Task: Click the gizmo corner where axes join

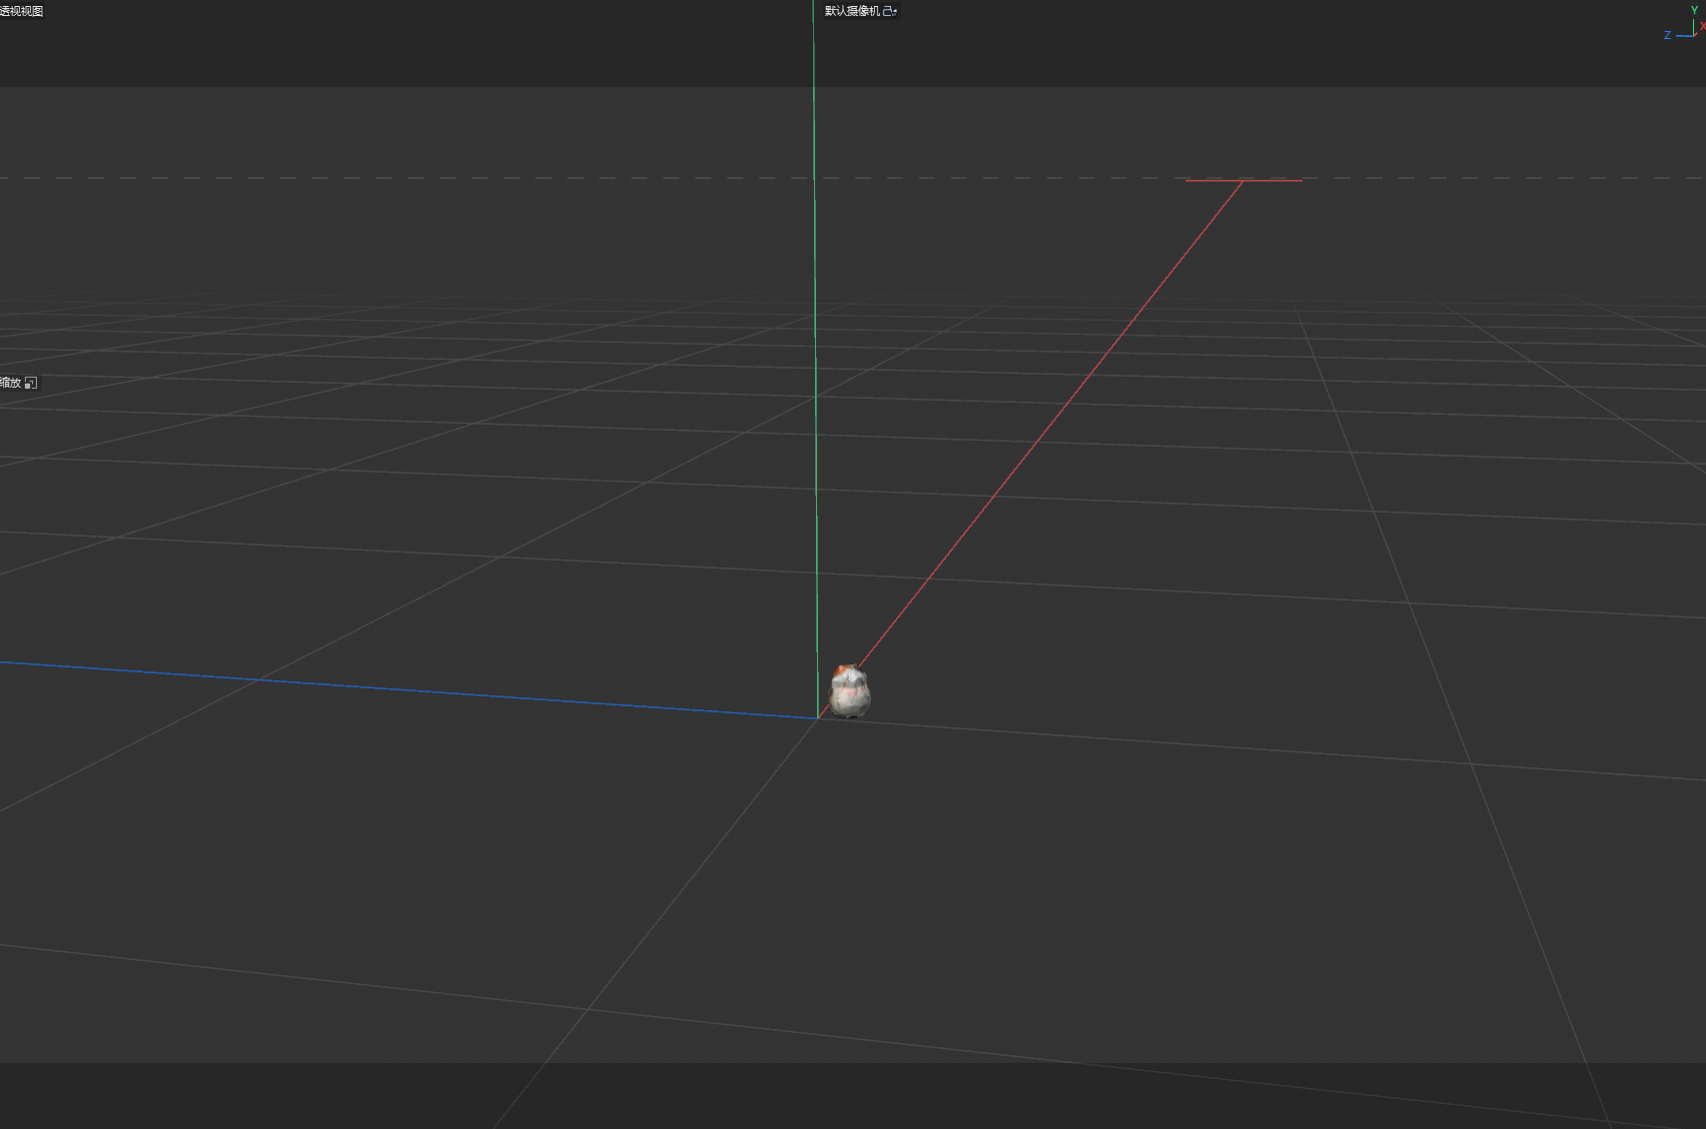Action: [1694, 36]
